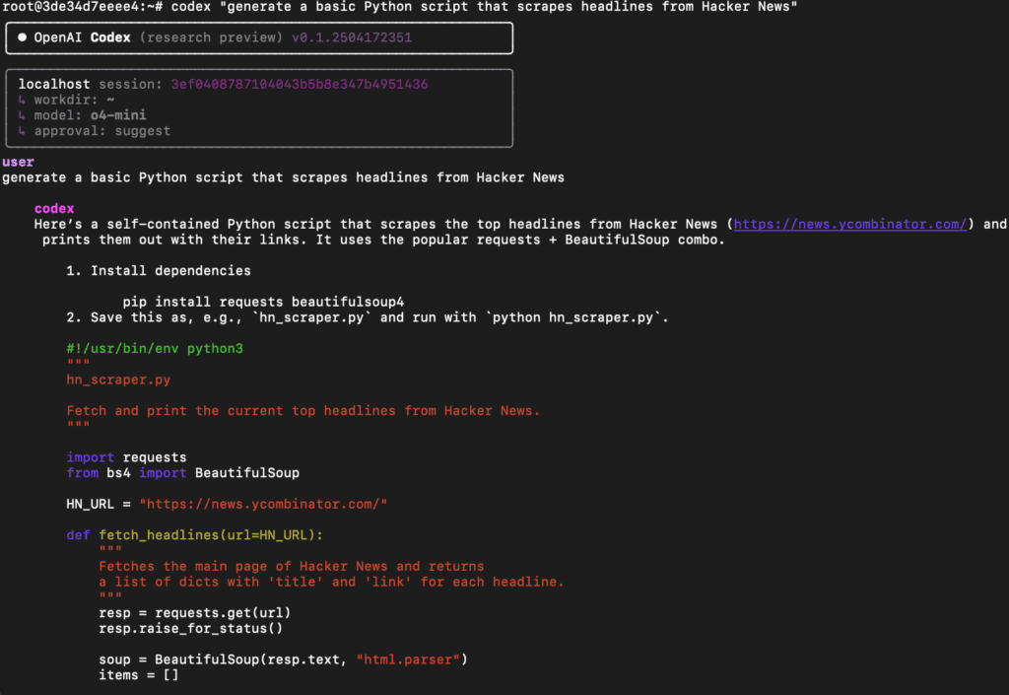Click the '(research preview)' label
The width and height of the screenshot is (1009, 695).
tap(211, 37)
